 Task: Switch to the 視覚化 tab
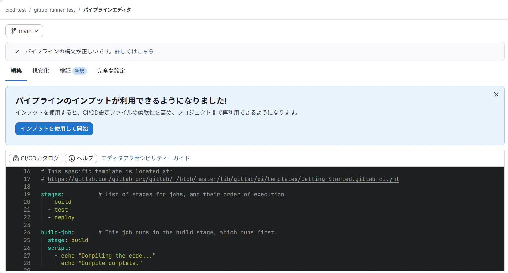click(41, 71)
